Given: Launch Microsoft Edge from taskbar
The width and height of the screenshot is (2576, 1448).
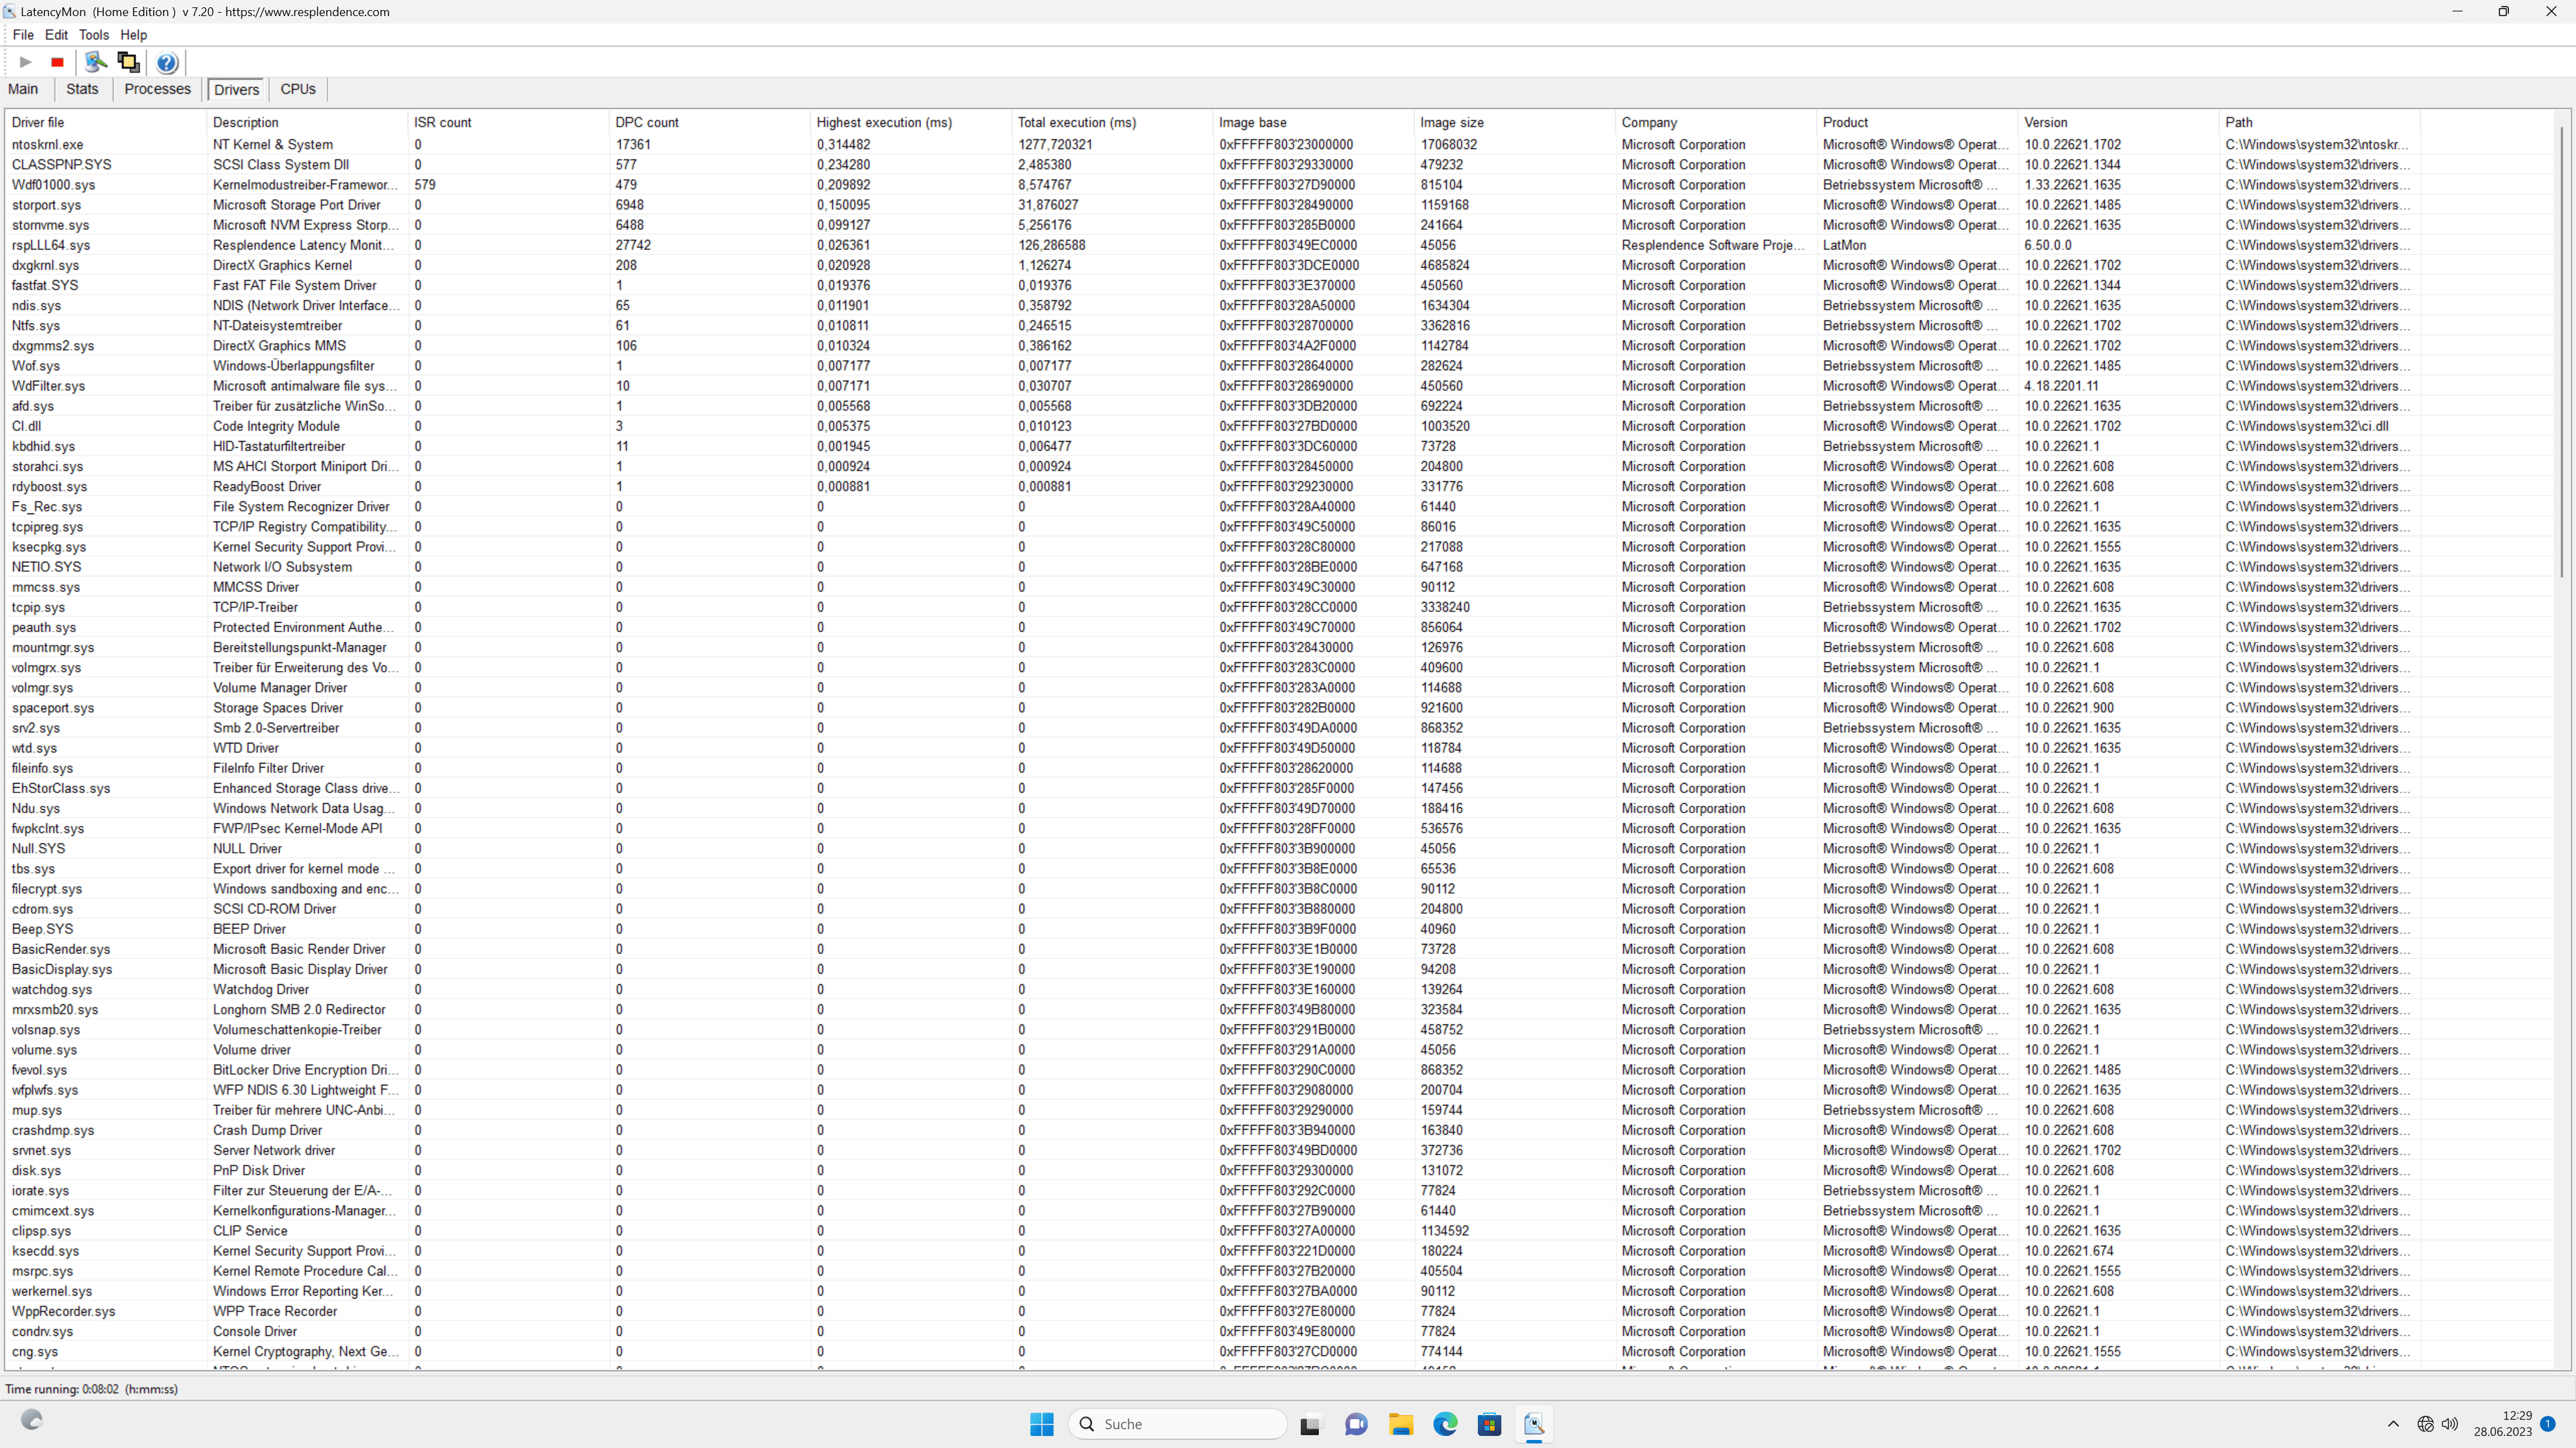Looking at the screenshot, I should [x=1445, y=1424].
